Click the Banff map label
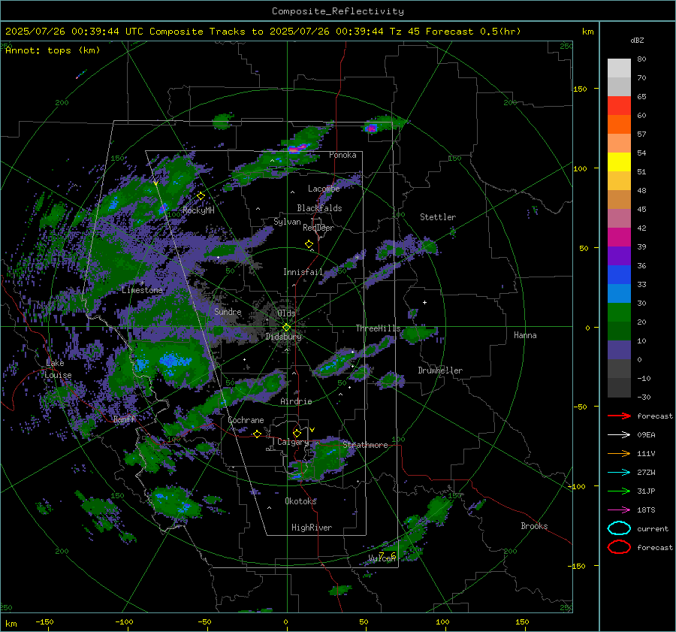This screenshot has width=676, height=632. (x=124, y=419)
